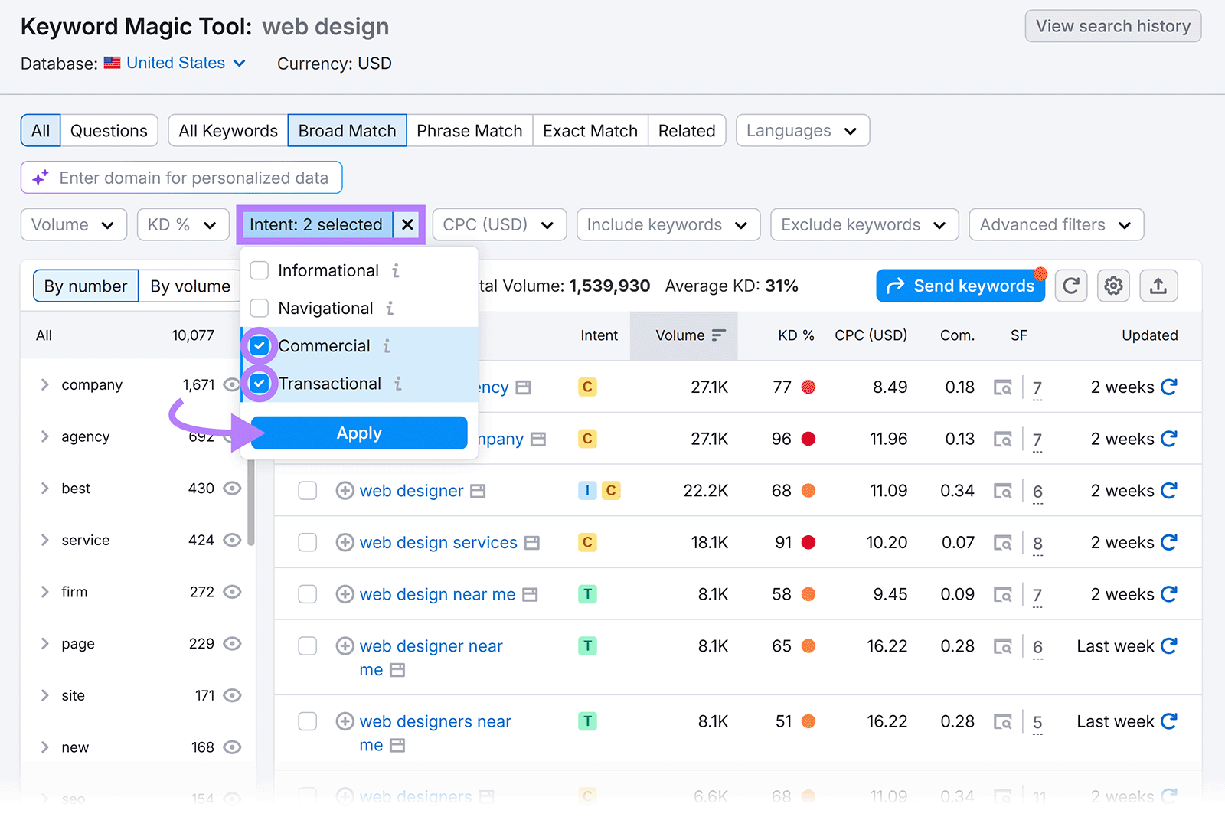Open SERP page icon beside web designer keyword
This screenshot has height=817, width=1225.
tap(478, 491)
